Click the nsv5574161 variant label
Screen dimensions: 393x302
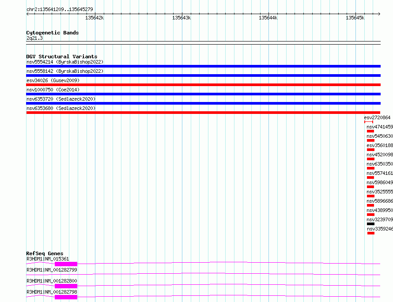click(x=380, y=173)
